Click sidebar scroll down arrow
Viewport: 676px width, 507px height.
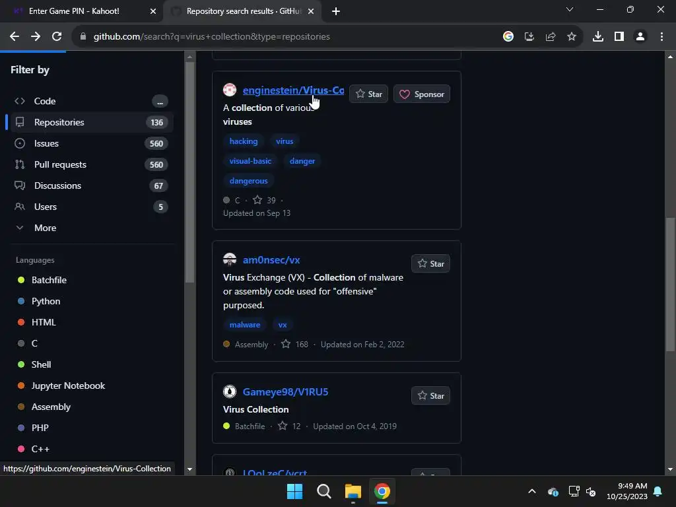click(189, 469)
